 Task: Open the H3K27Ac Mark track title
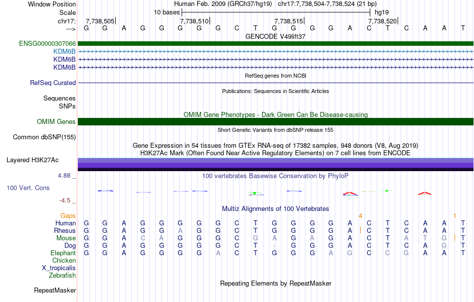tap(275, 153)
